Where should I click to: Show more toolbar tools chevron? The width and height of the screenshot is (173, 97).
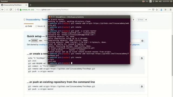point(165,10)
